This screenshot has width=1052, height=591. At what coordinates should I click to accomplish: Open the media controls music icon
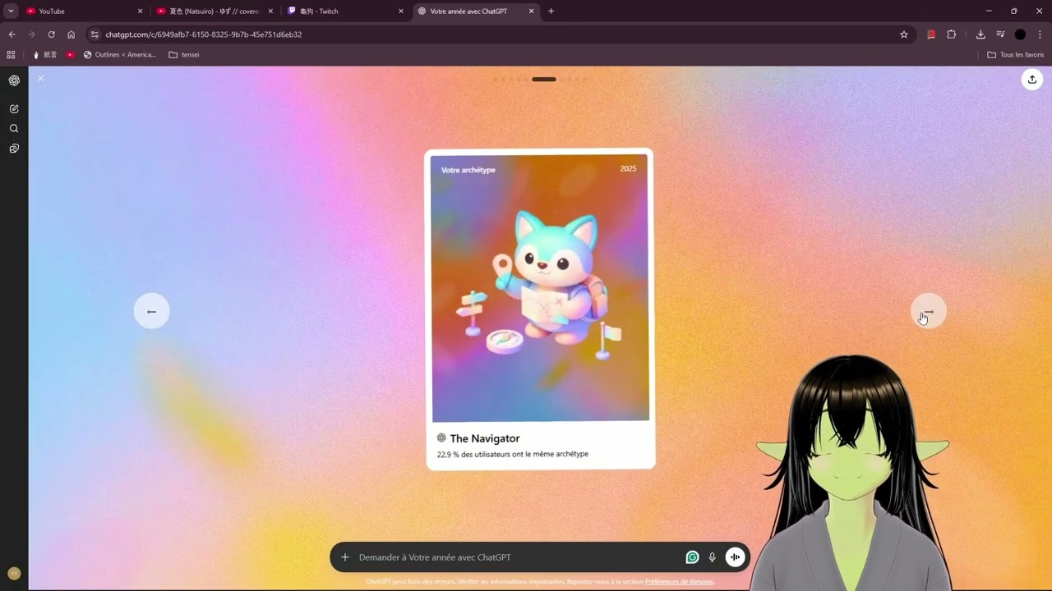(x=1000, y=34)
